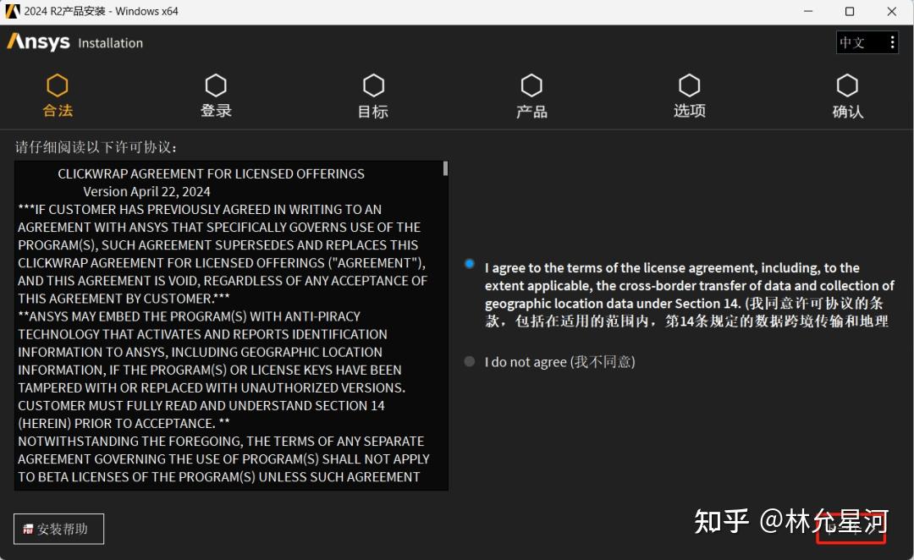Click the 产品 hexagon step icon
The width and height of the screenshot is (914, 560).
(531, 85)
